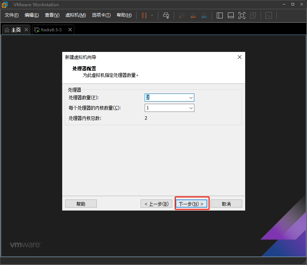307x265 pixels.
Task: Click the Take Snapshot clock icon
Action: click(x=181, y=15)
